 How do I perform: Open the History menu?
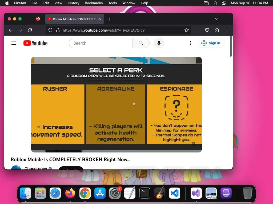click(74, 3)
